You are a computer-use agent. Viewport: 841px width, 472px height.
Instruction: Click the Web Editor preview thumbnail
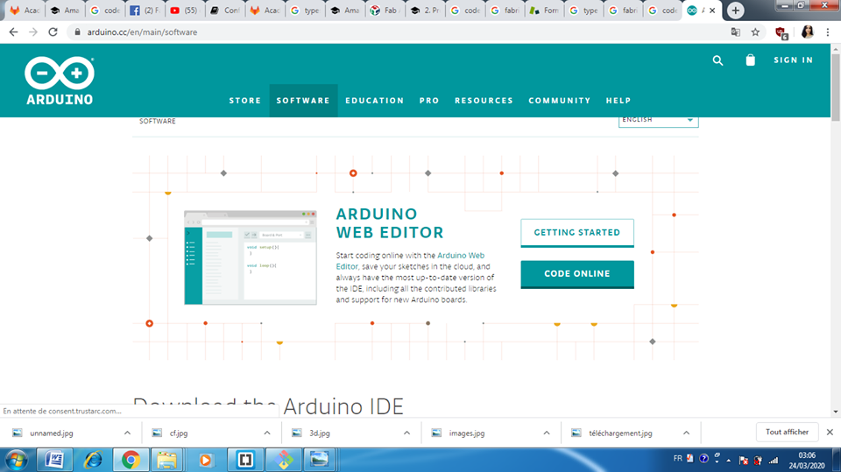coord(251,258)
